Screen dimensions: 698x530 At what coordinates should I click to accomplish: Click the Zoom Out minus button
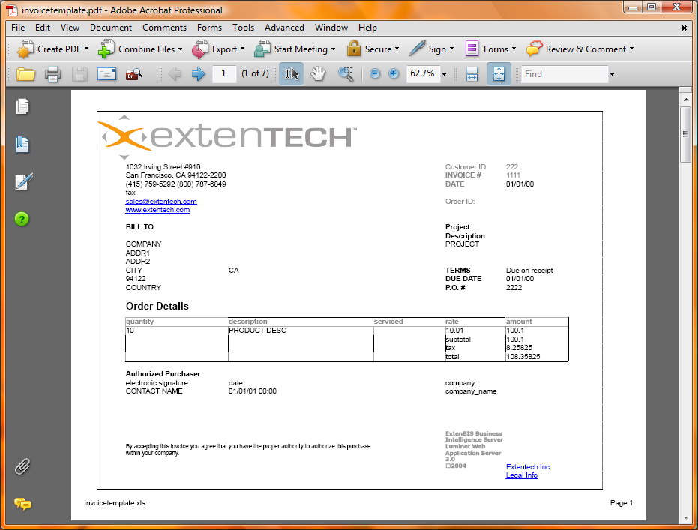pos(375,74)
